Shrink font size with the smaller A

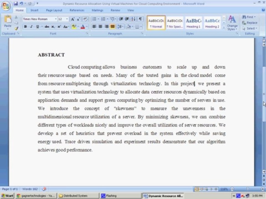(x=78, y=19)
